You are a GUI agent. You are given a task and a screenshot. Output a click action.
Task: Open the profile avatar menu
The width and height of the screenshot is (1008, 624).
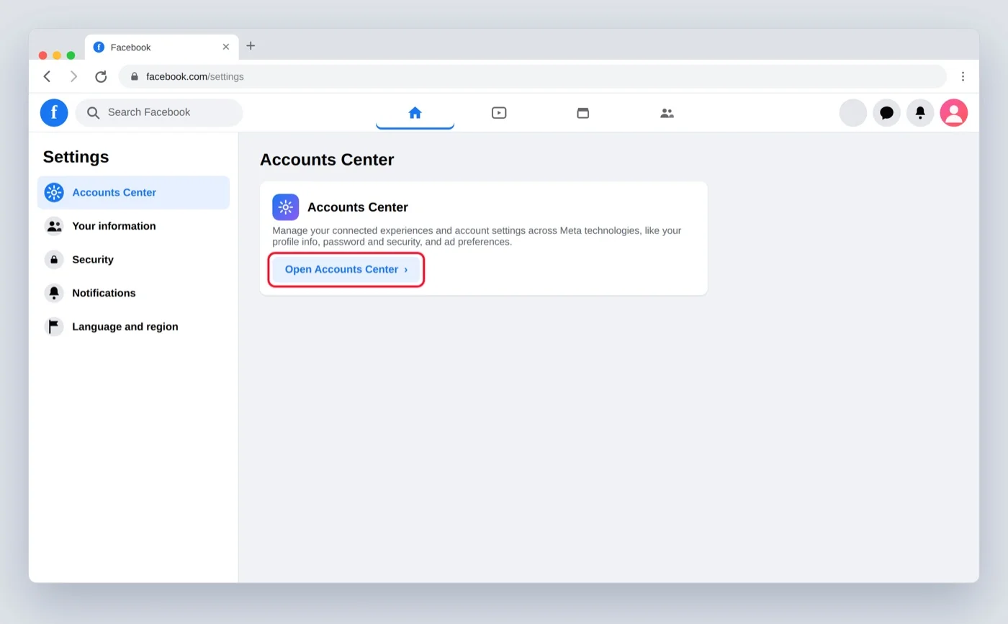point(954,112)
